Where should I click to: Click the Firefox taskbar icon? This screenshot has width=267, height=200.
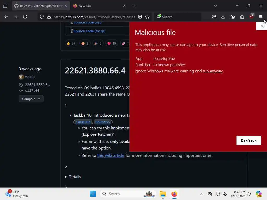[174, 194]
